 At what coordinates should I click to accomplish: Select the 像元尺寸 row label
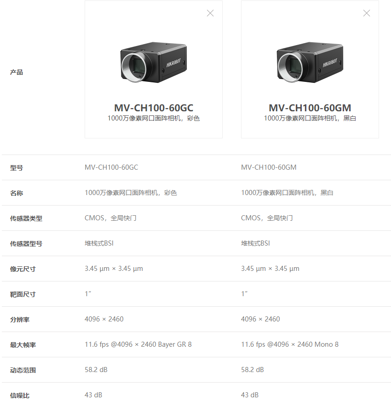point(23,269)
